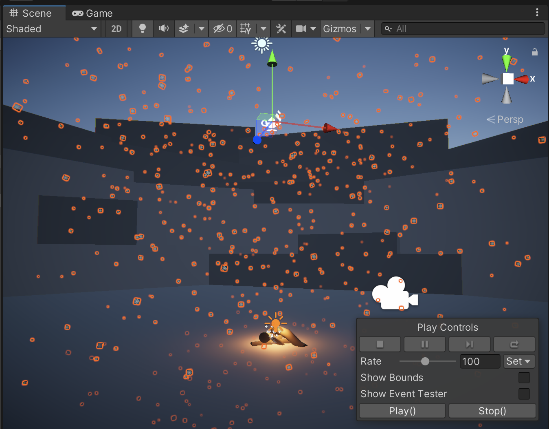Switch to the Game tab
Viewport: 549px width, 429px height.
(x=92, y=13)
